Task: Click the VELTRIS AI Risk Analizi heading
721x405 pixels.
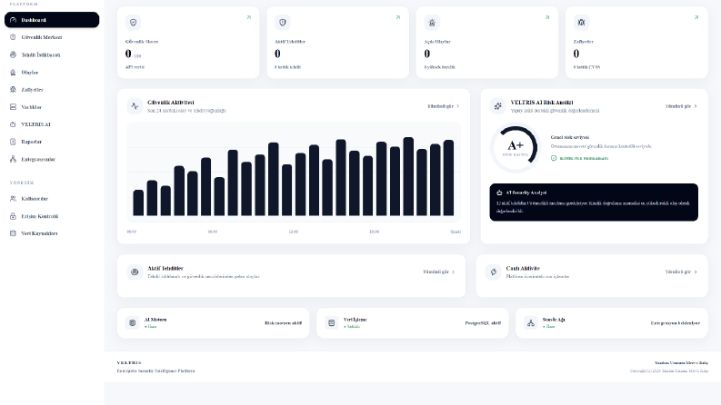Action: (x=542, y=103)
